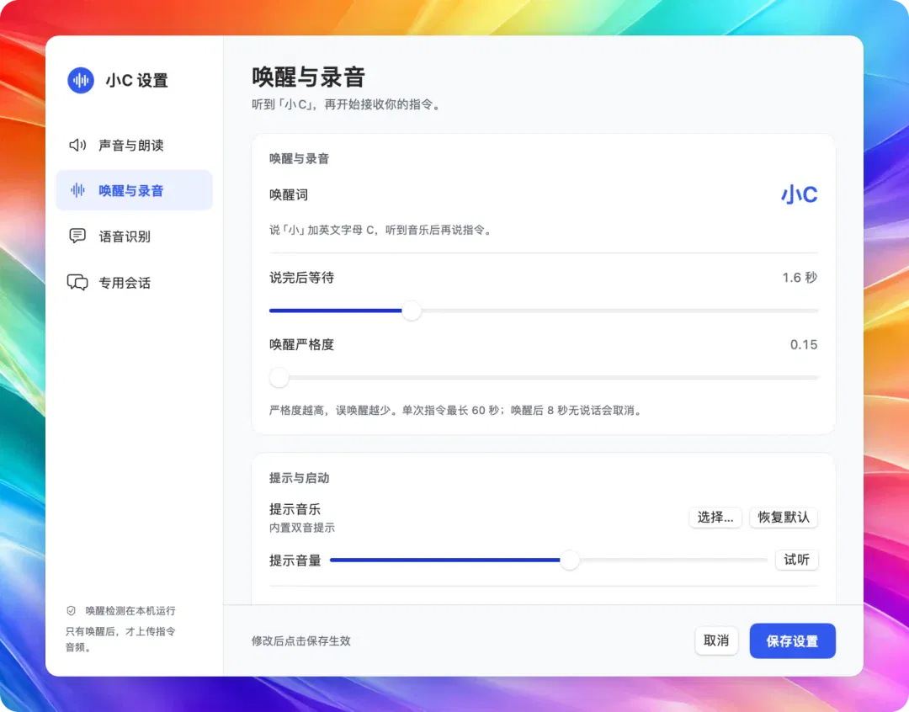This screenshot has width=909, height=712.
Task: Click the 取消 button
Action: [716, 640]
